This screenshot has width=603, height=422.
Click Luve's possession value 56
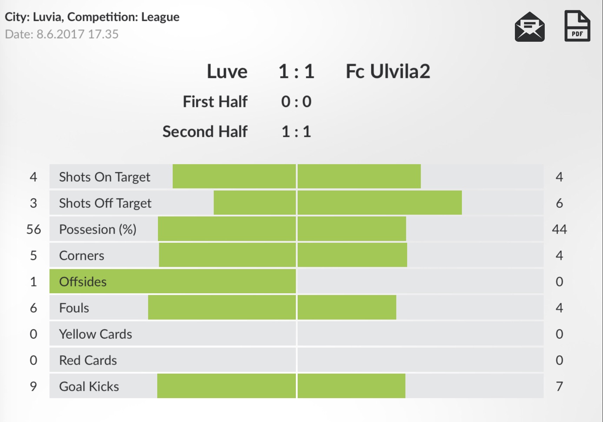[x=34, y=229]
